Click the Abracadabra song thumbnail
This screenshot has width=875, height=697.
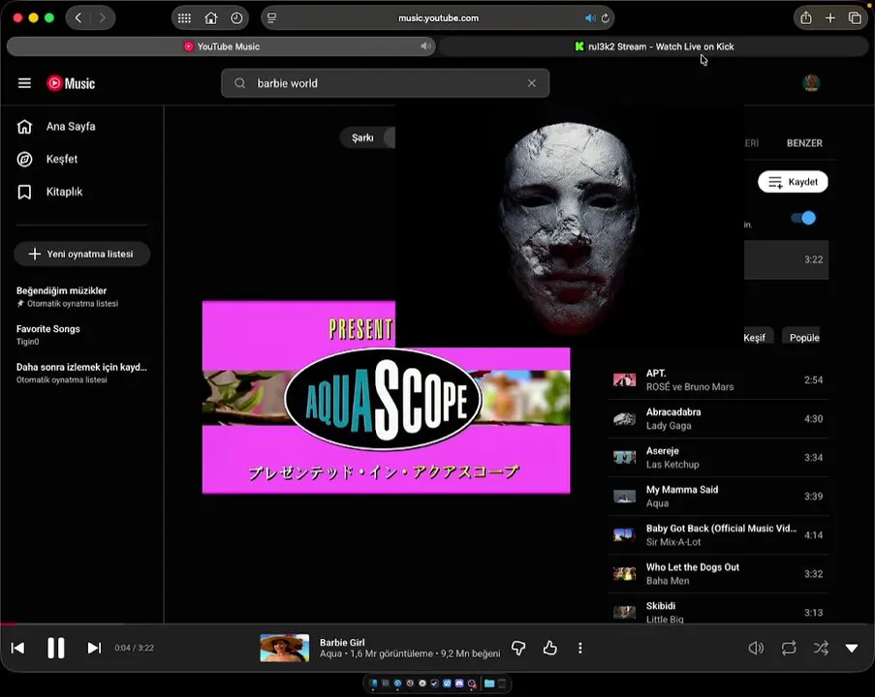tap(624, 419)
